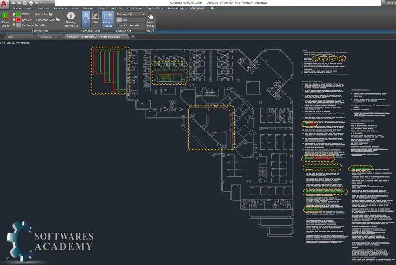Click the Open file icon in quick access toolbar
396x265 pixels.
coord(19,3)
